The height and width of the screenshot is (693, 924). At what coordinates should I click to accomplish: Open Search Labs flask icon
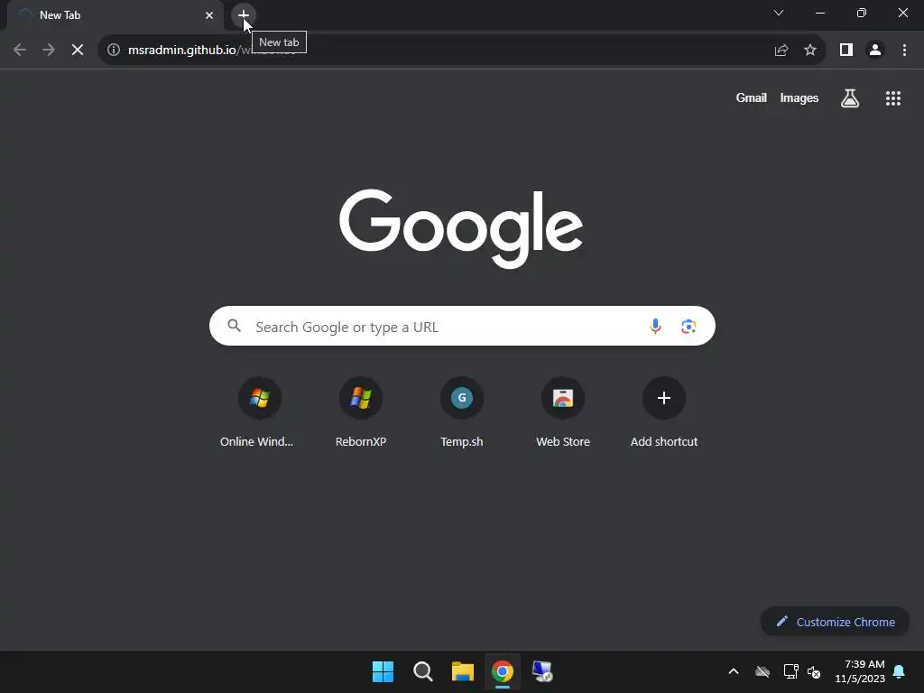(850, 98)
